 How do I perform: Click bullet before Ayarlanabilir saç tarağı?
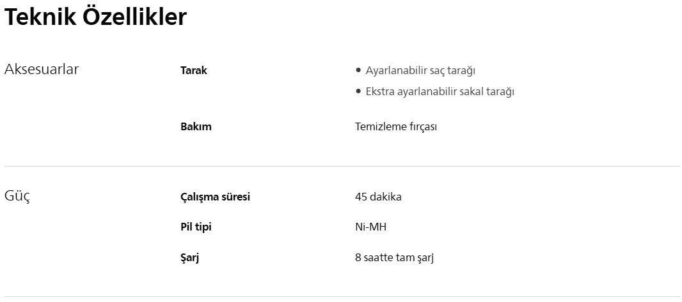coord(358,70)
